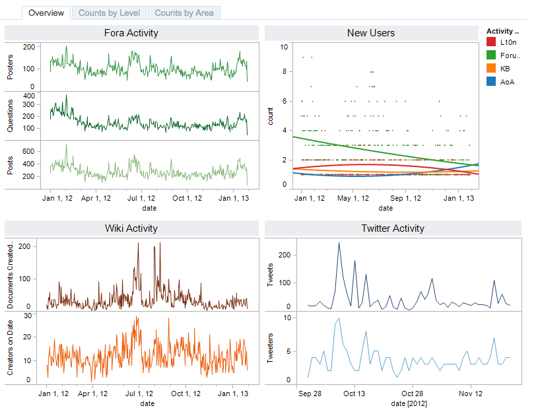Click the blue AoA legend swatch
The height and width of the screenshot is (412, 540).
[x=490, y=82]
